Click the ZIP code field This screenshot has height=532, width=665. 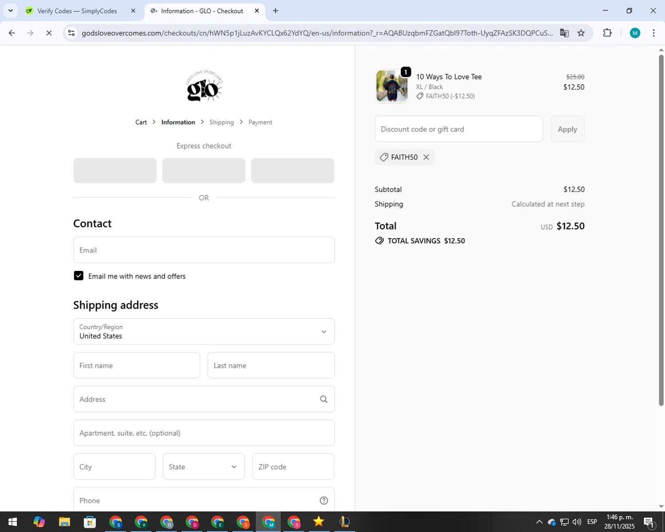[293, 466]
